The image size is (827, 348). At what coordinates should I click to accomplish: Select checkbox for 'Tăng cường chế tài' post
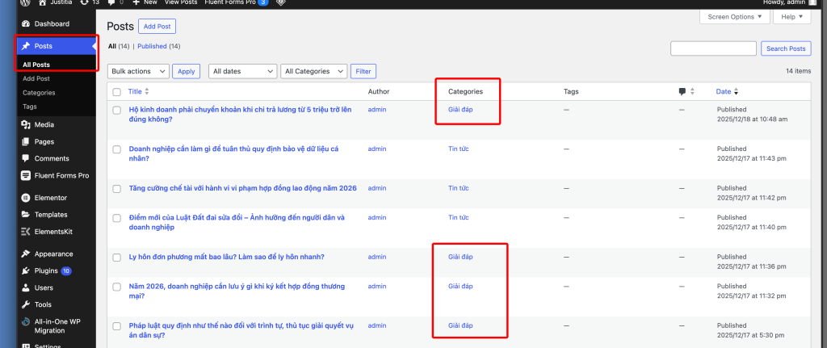117,189
